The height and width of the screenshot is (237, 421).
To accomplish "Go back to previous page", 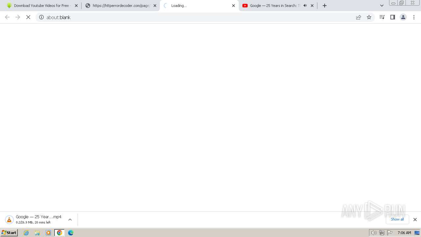I will pos(7,17).
